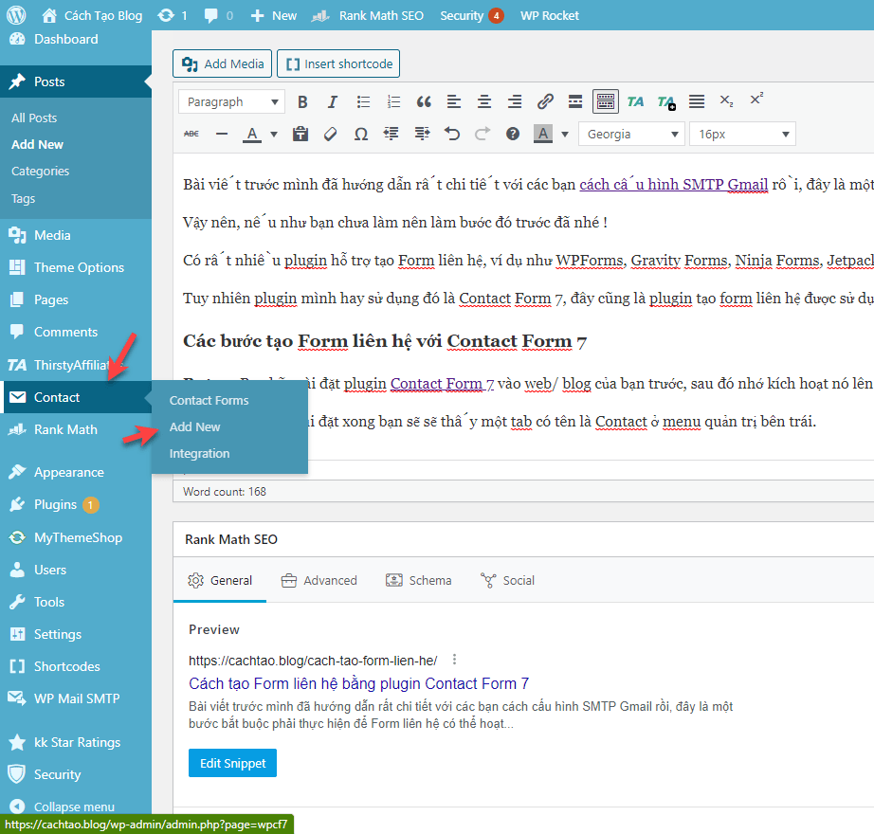Apply italic formatting to text
Image resolution: width=874 pixels, height=834 pixels.
[x=333, y=102]
